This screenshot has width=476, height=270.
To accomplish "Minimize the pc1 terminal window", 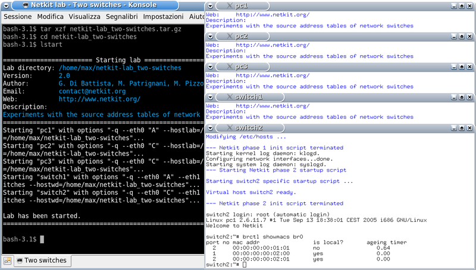I will pyautogui.click(x=454, y=6).
